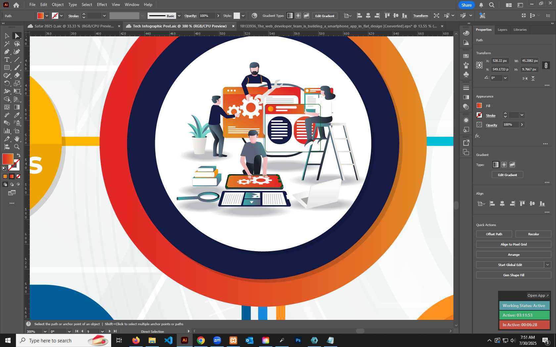The height and width of the screenshot is (347, 556).
Task: Open the search icon in top bar
Action: click(492, 5)
